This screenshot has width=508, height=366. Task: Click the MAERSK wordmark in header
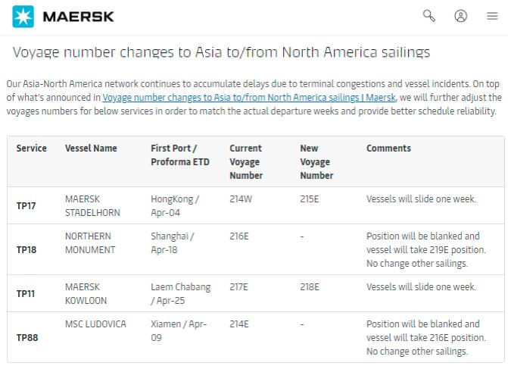tap(79, 16)
